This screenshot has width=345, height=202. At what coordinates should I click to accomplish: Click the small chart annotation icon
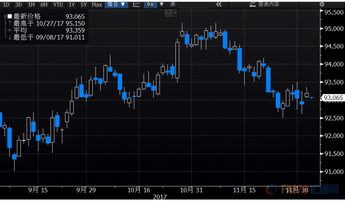168,13
